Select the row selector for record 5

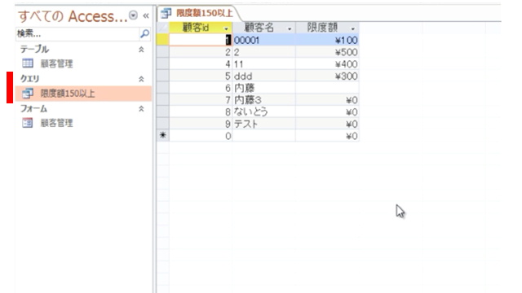(163, 76)
